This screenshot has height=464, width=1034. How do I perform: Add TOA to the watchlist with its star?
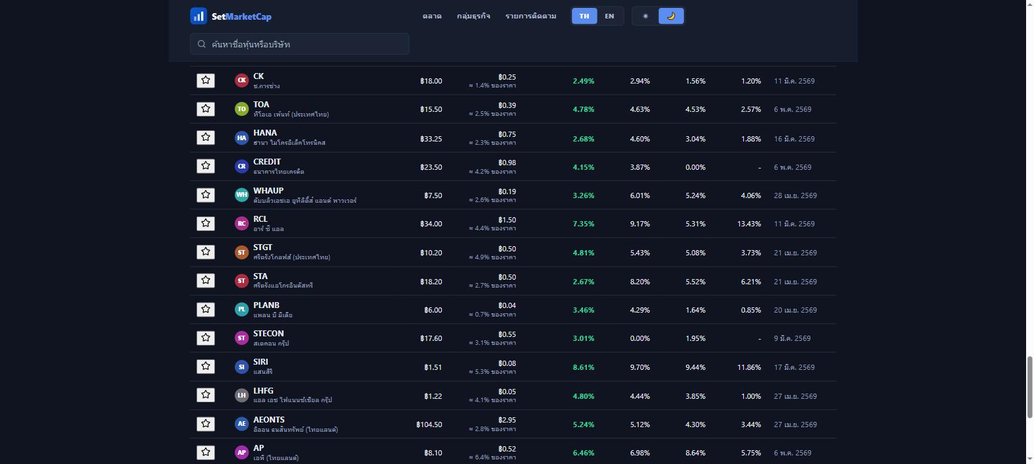[206, 109]
